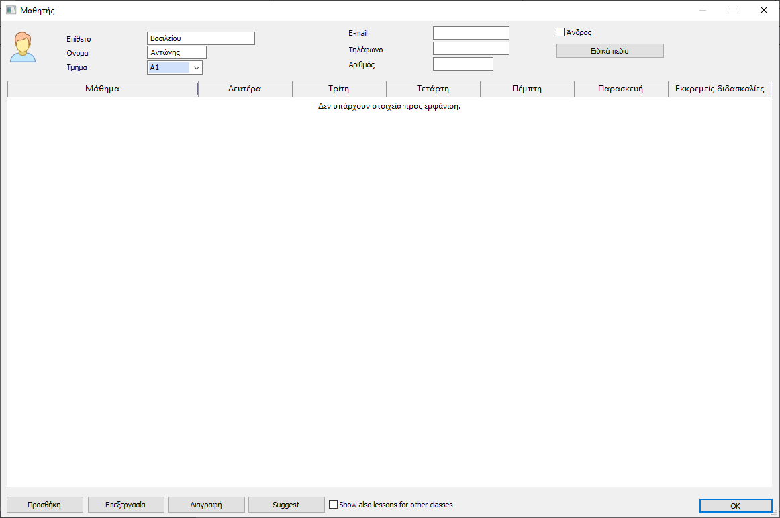Click the Παρασκευή column header

coord(621,89)
